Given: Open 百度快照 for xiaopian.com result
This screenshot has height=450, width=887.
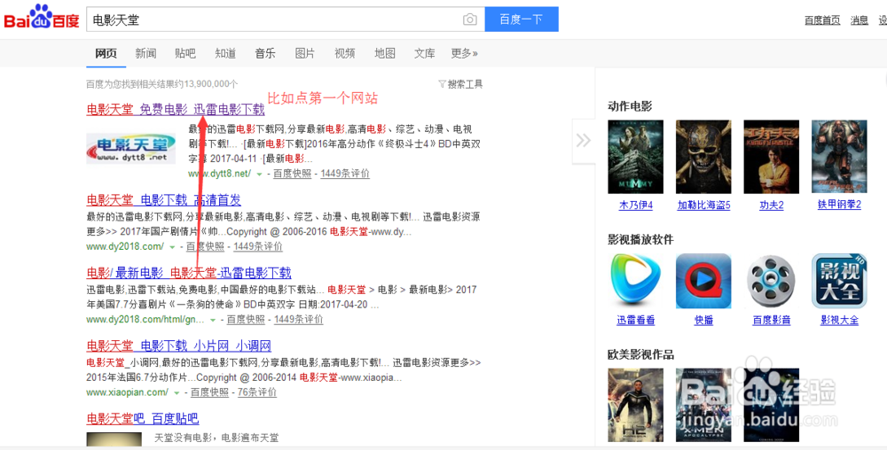Looking at the screenshot, I should (209, 392).
